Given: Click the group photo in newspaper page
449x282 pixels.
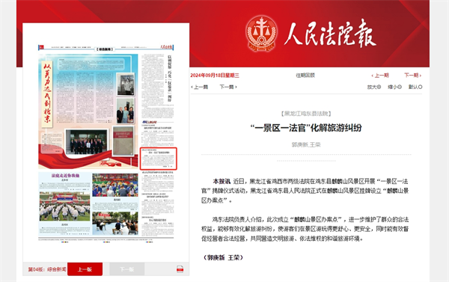Looking at the screenshot, I should tap(87, 141).
